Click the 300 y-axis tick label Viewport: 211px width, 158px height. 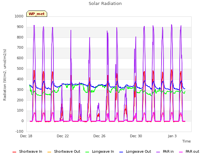[20, 90]
